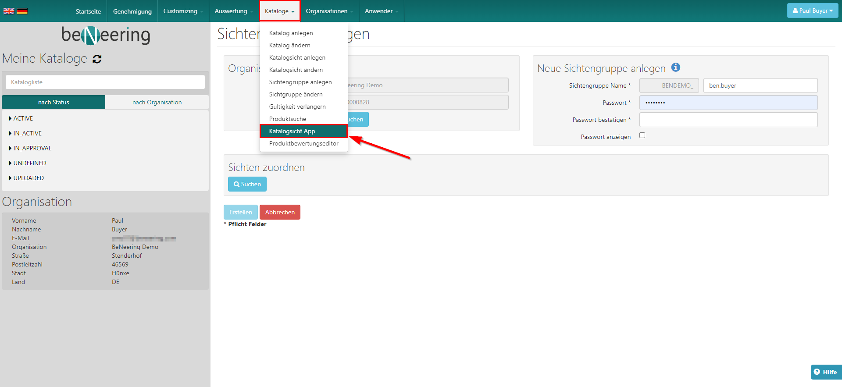Click the info icon beside Neue Sichtengruppe anlegen
This screenshot has height=387, width=842.
tap(675, 67)
